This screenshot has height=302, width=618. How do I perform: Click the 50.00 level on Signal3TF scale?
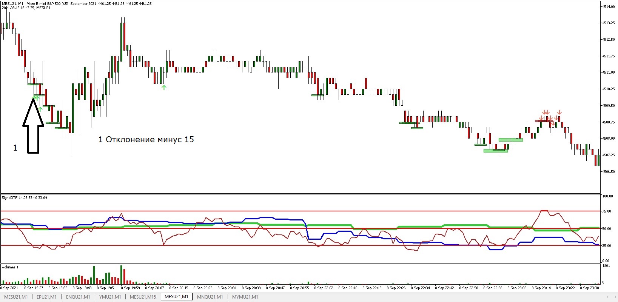(607, 229)
